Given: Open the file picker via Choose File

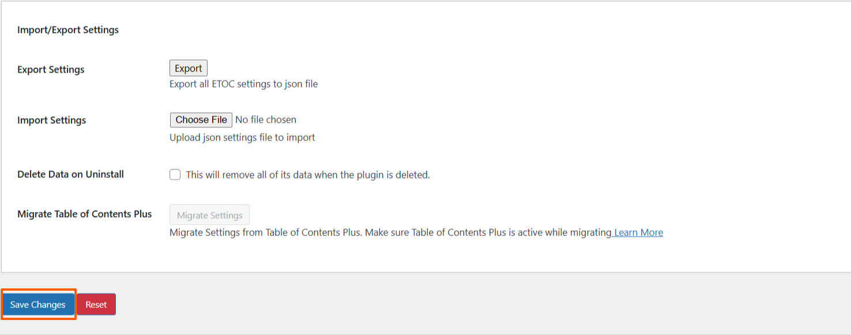Looking at the screenshot, I should coord(201,119).
